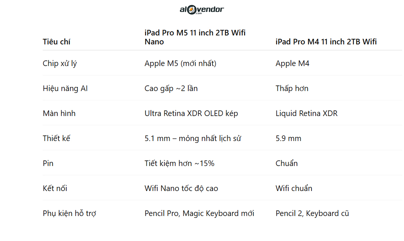
Task: Click the "Wifi Nano tốc độ cao" cell
Action: pos(181,188)
